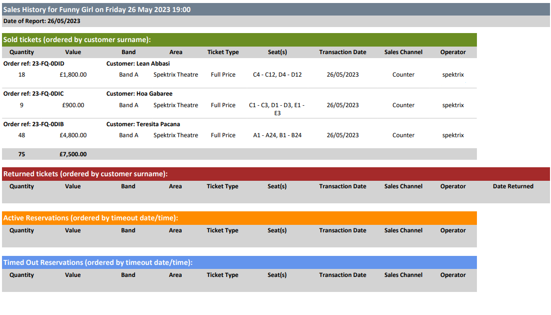Viewport: 551px width, 315px height.
Task: Click Customer: Teresita Pacana
Action: tap(143, 124)
